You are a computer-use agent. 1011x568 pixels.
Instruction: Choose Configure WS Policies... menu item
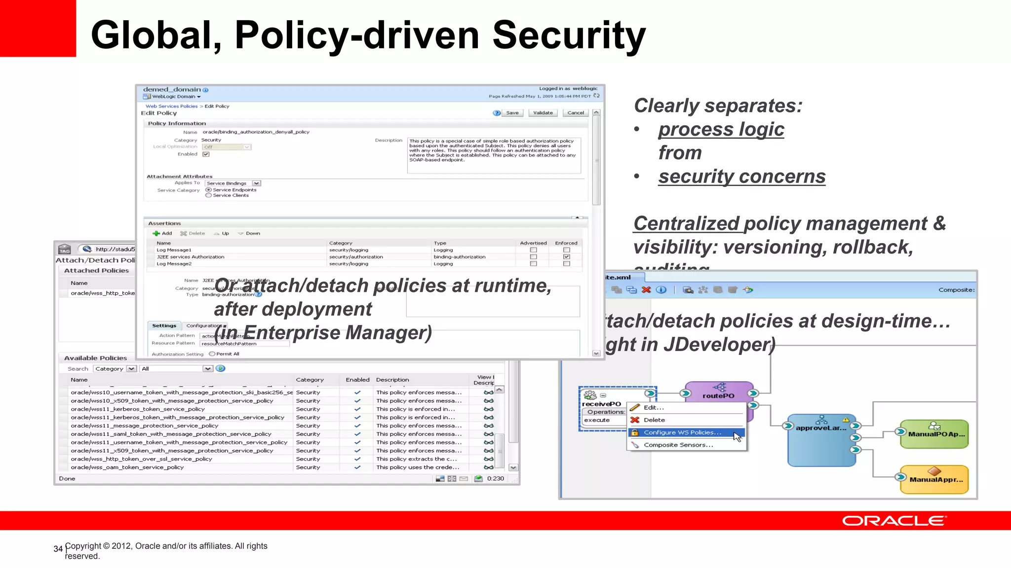687,432
